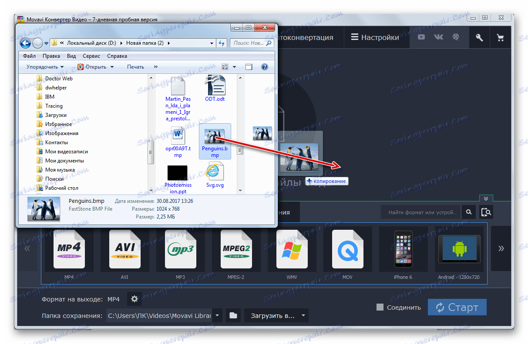The height and width of the screenshot is (344, 528).
Task: Enable the Соединить checkbox
Action: (x=380, y=307)
